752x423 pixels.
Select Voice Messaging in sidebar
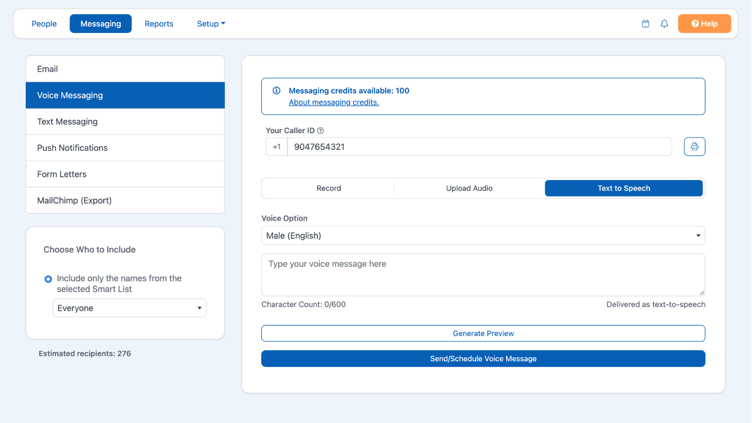point(125,95)
